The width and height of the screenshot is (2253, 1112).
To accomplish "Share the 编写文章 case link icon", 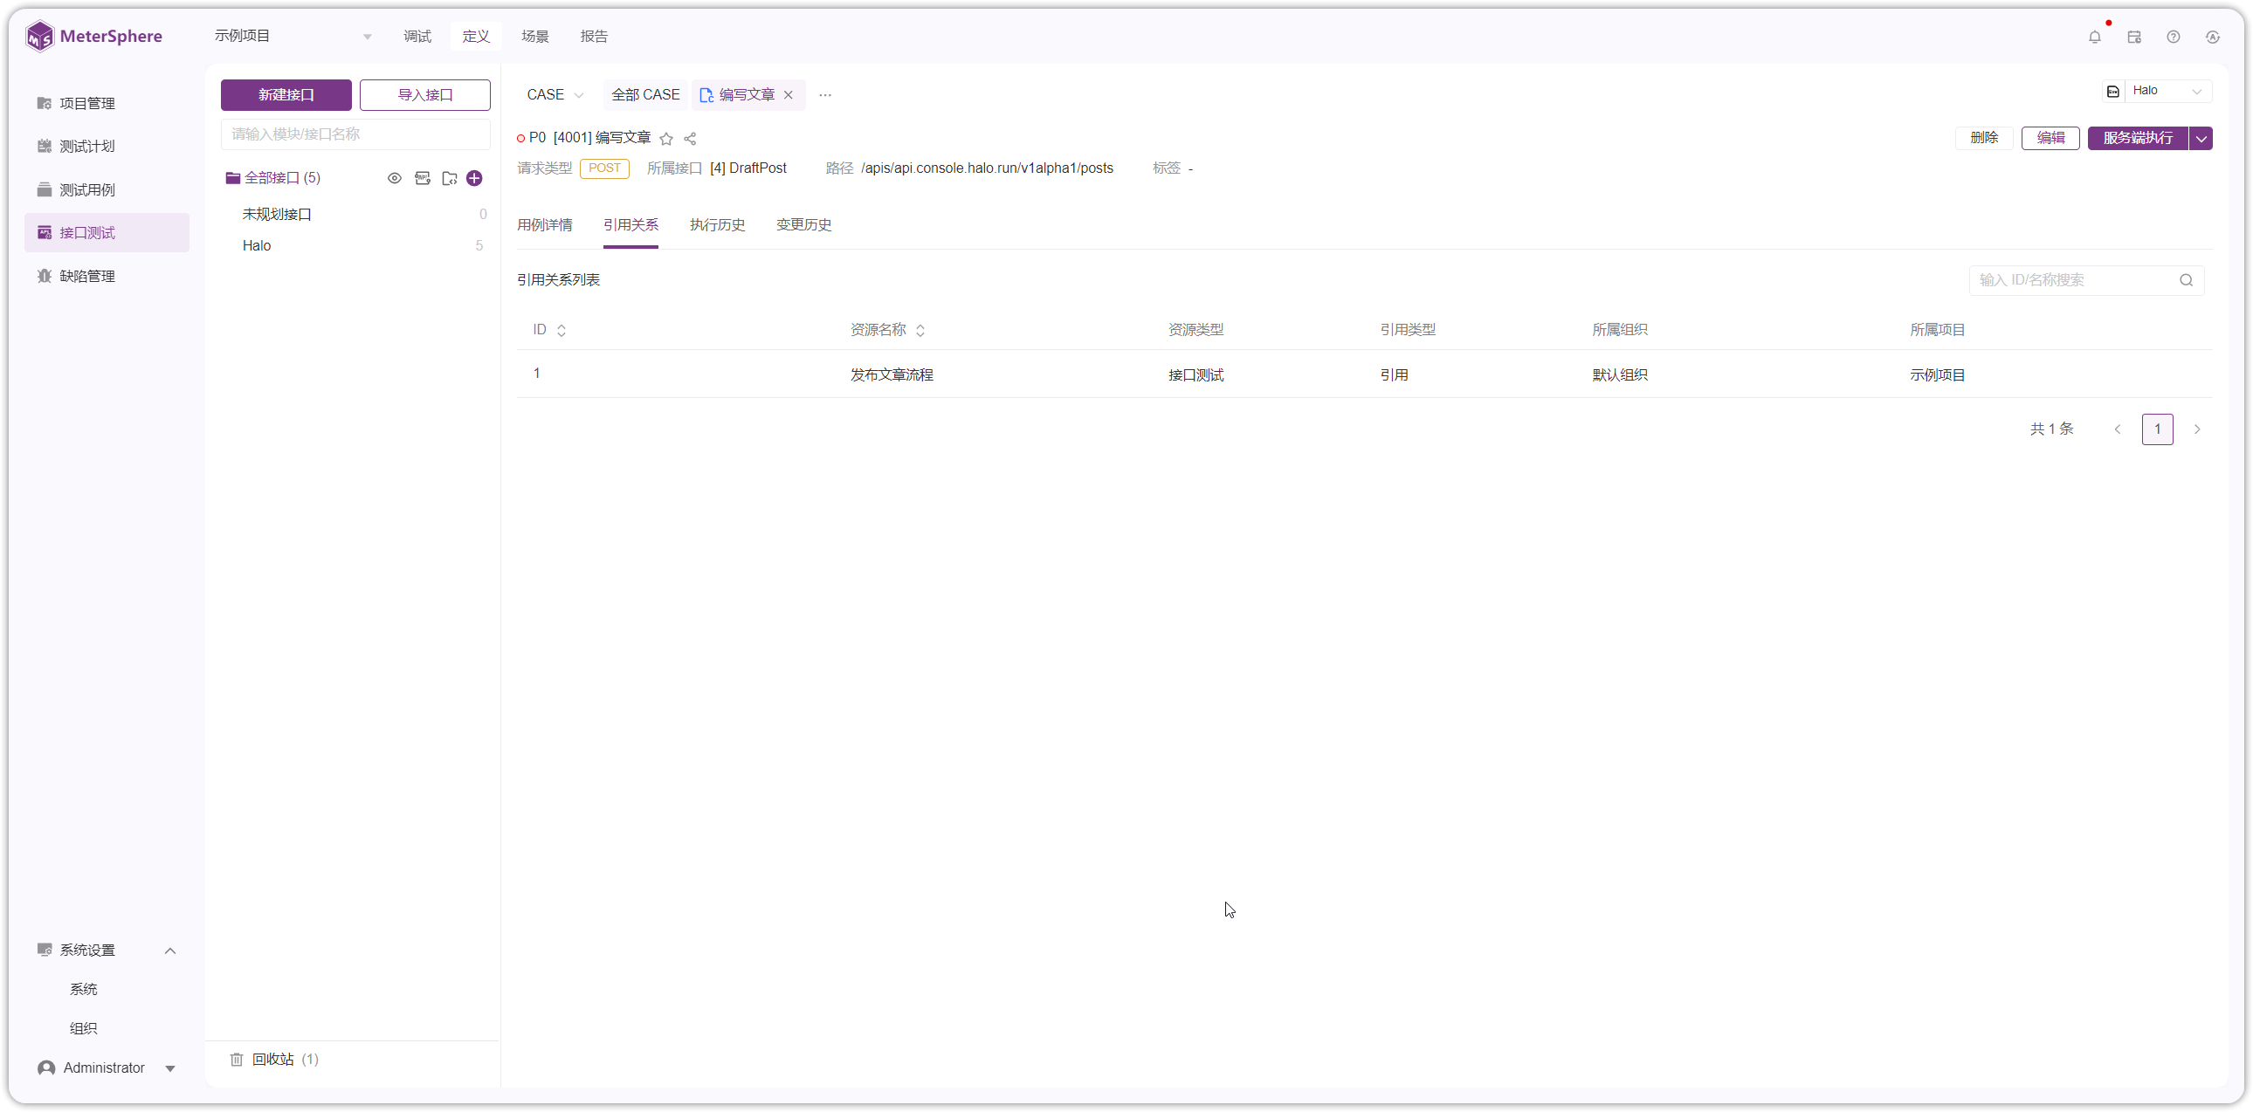I will pyautogui.click(x=690, y=138).
